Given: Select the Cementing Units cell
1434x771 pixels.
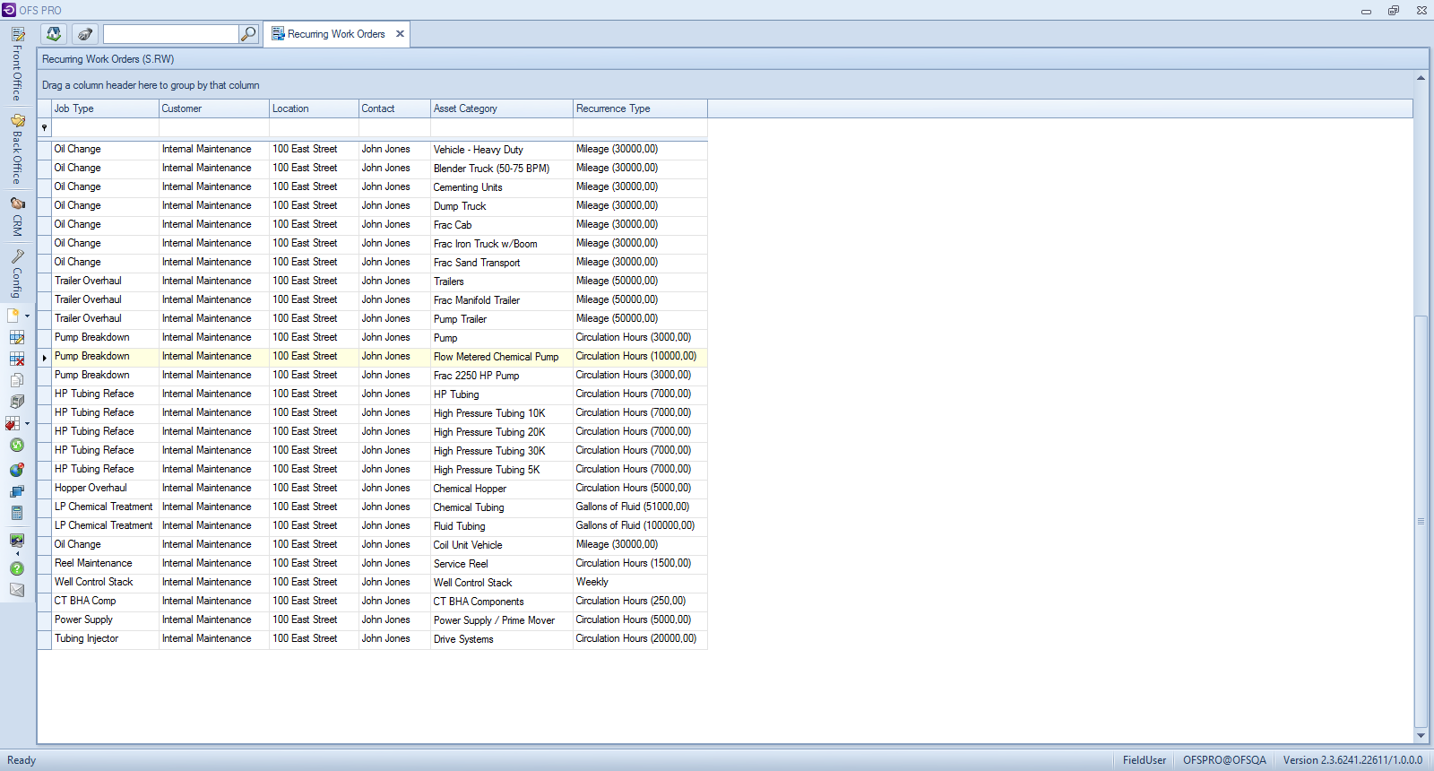Looking at the screenshot, I should coord(502,187).
